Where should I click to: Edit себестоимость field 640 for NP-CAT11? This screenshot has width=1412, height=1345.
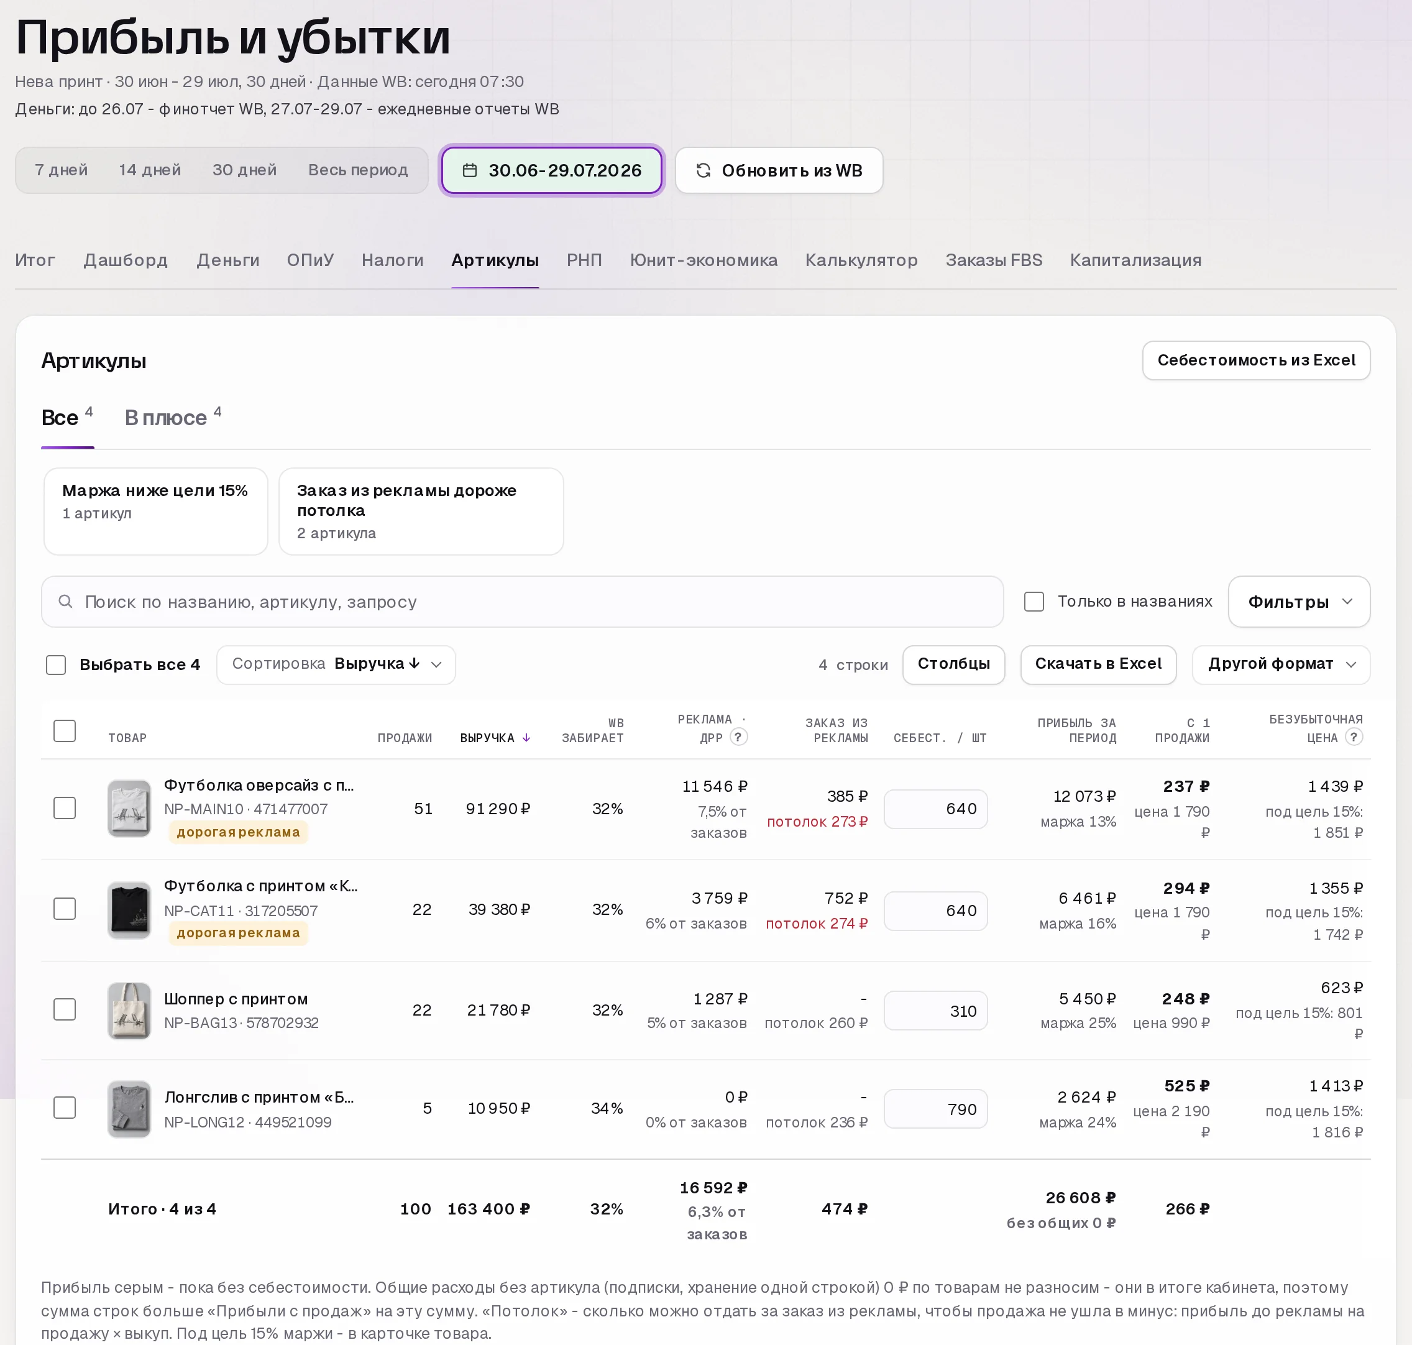(x=935, y=911)
